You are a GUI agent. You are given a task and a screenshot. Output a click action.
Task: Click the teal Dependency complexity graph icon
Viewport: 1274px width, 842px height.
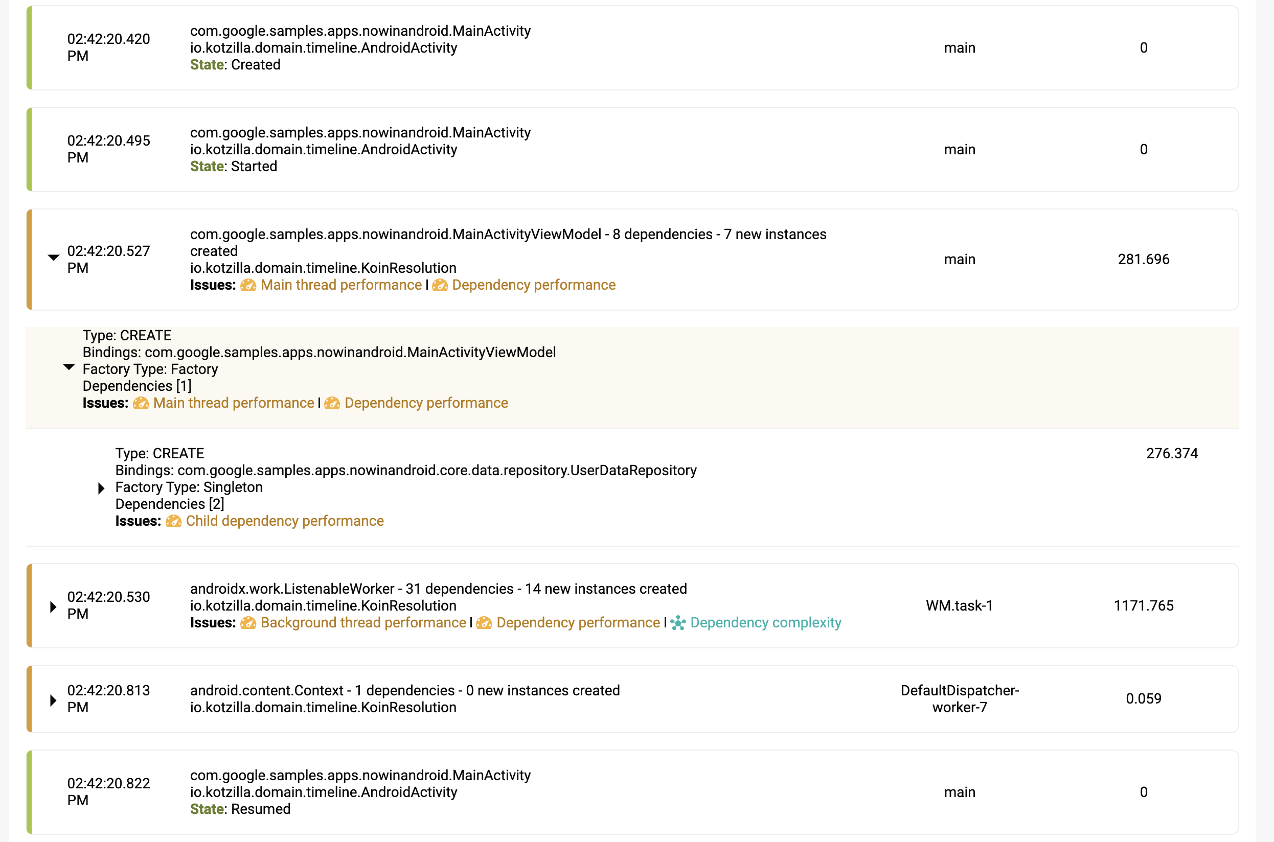[678, 623]
